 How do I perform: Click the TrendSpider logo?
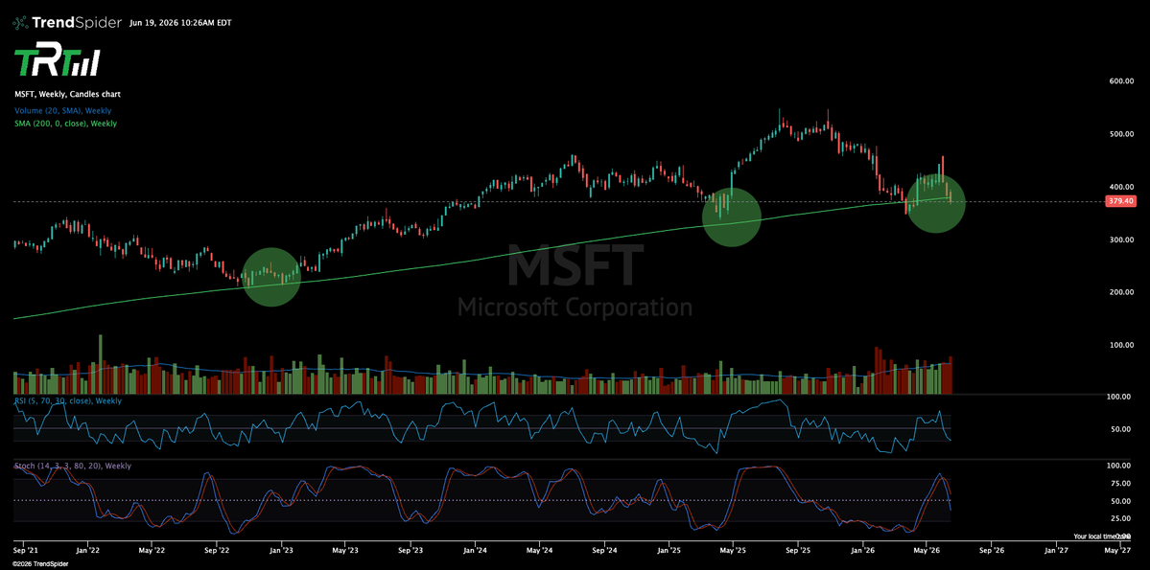(x=67, y=23)
